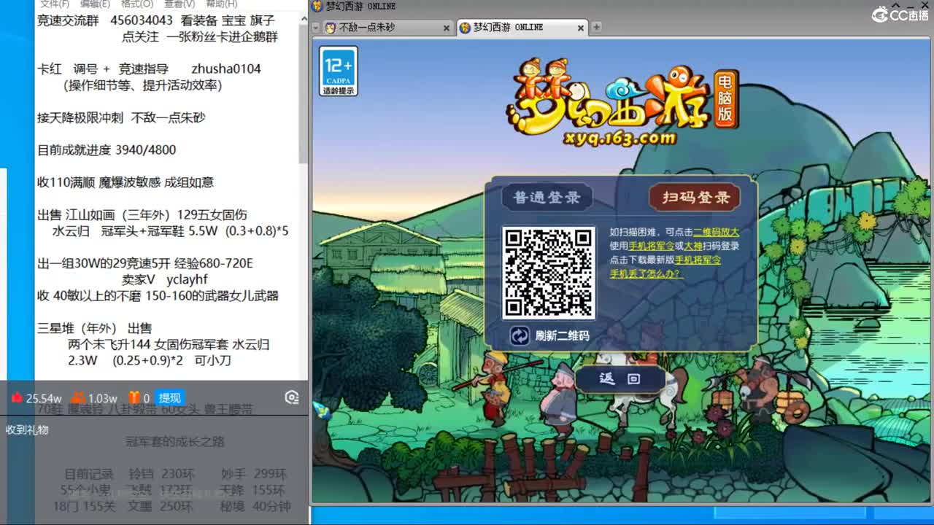The image size is (934, 525).
Task: Click the 两个未飞升144 女固伤冠军套 line
Action: 169,344
